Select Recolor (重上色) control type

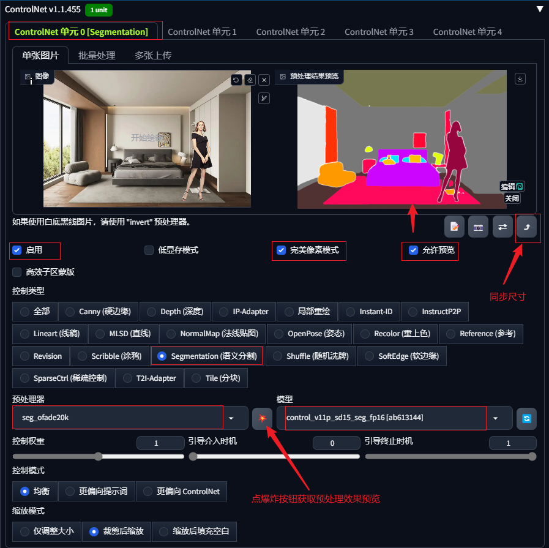[395, 334]
